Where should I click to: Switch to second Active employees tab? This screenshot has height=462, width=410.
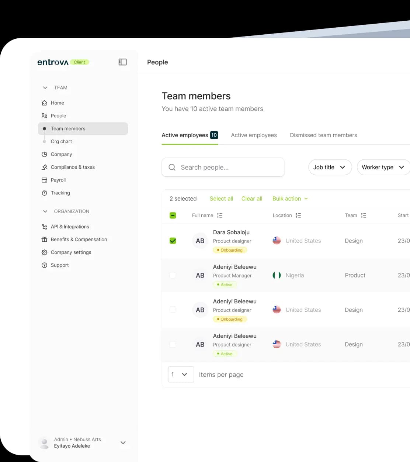(254, 135)
